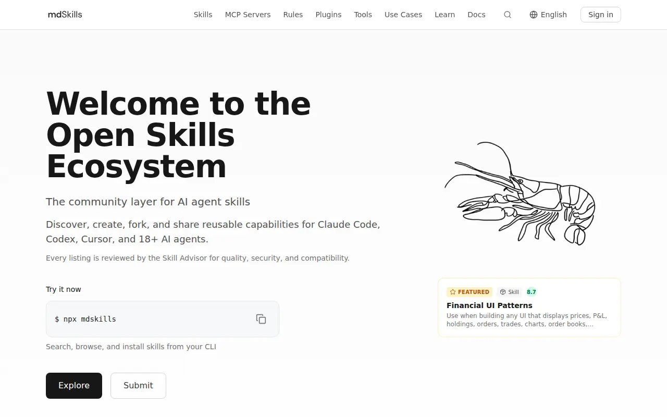The image size is (667, 417).
Task: Click 'Search, browse, and install skills' caption
Action: (x=131, y=347)
